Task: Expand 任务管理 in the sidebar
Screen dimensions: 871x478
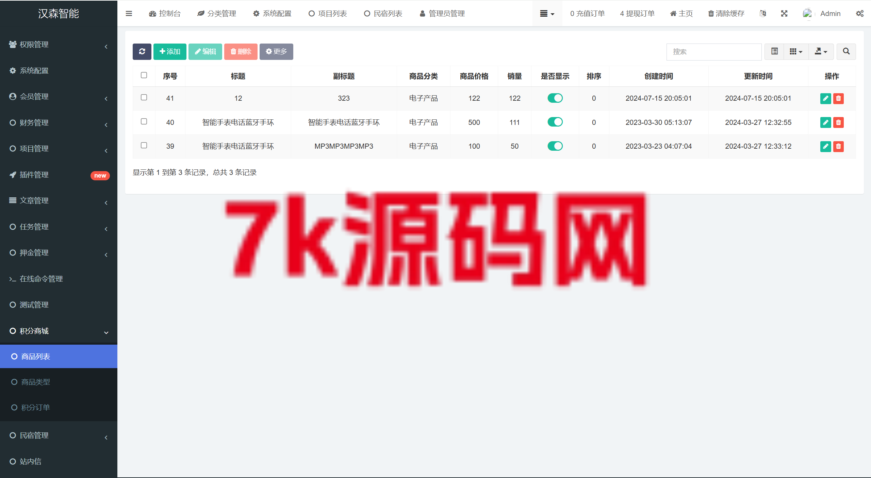Action: click(59, 227)
